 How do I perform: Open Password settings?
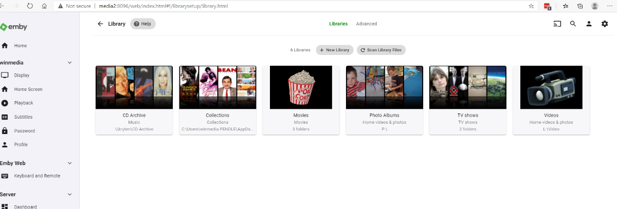[x=40, y=131]
